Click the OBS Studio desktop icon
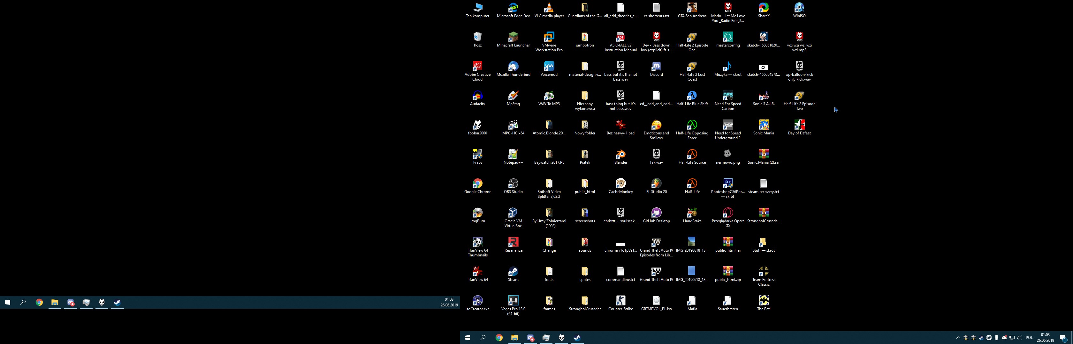This screenshot has height=344, width=1073. click(x=513, y=186)
